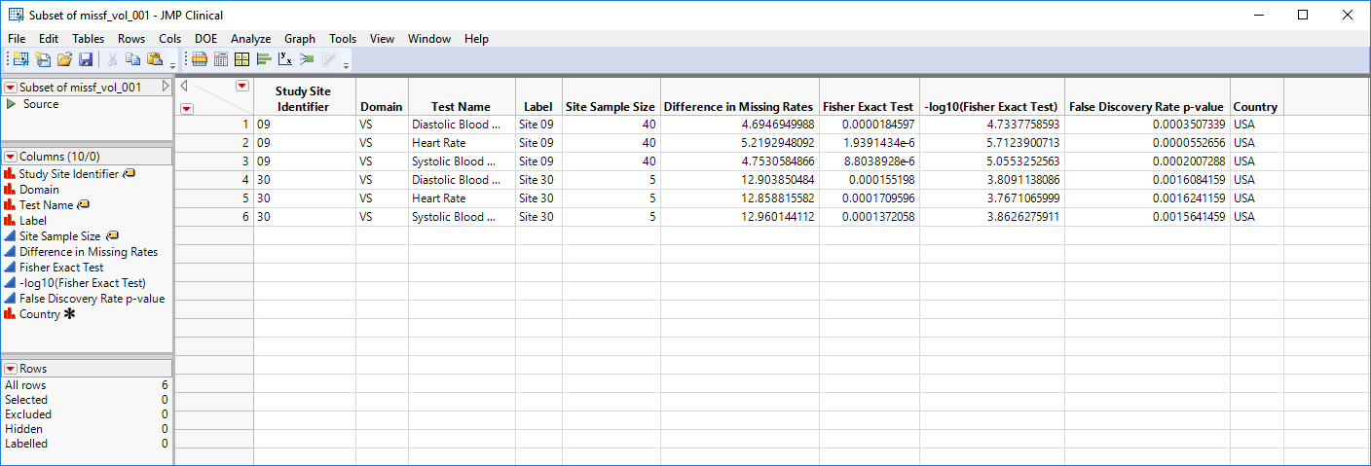Viewport: 1371px width, 466px height.
Task: Launch the Fit Y by X icon
Action: coord(285,60)
